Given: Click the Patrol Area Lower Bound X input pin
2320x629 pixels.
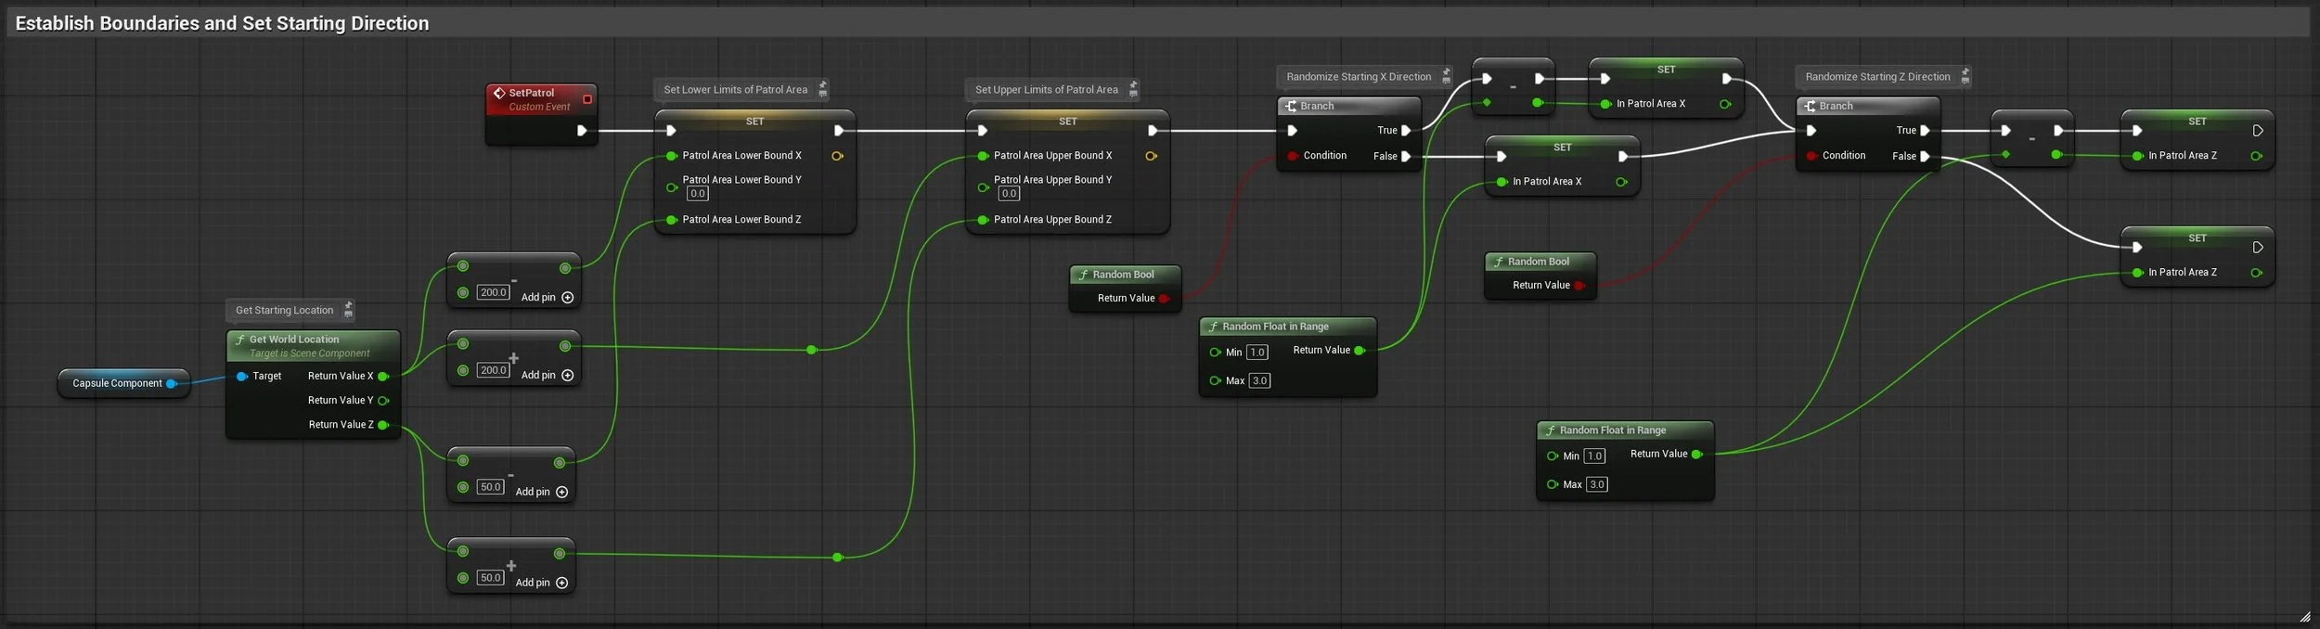Looking at the screenshot, I should tap(672, 156).
